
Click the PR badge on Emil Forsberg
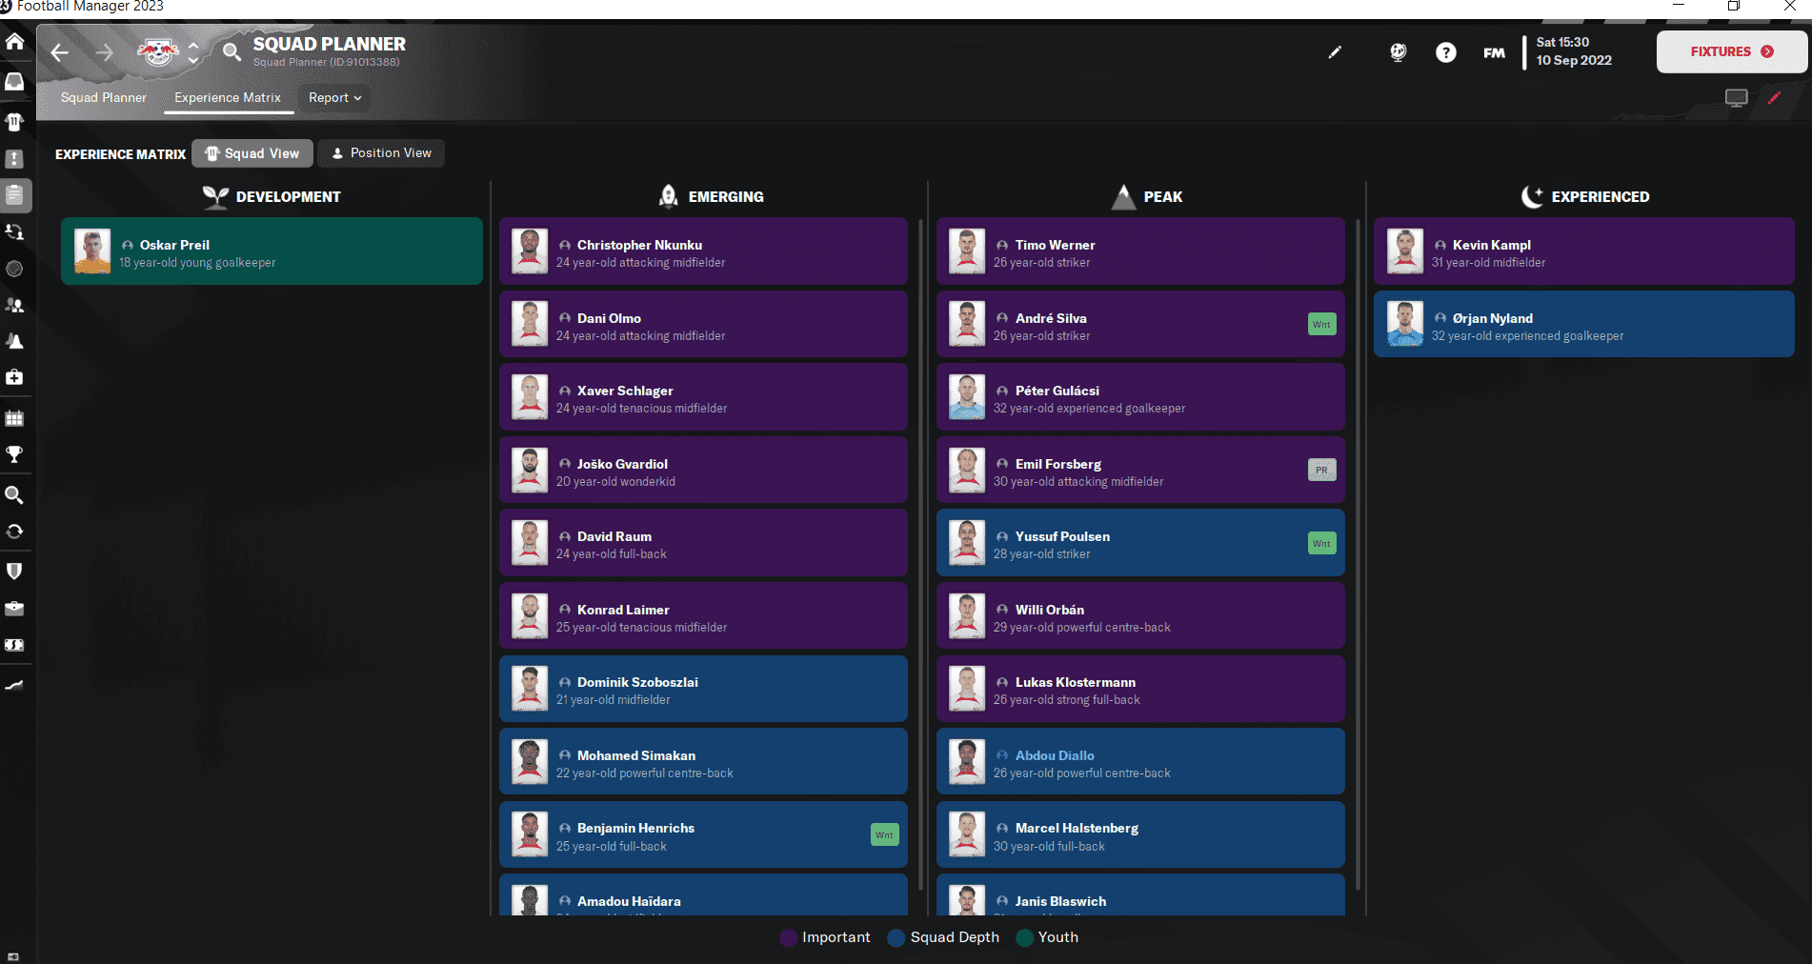[x=1321, y=470]
